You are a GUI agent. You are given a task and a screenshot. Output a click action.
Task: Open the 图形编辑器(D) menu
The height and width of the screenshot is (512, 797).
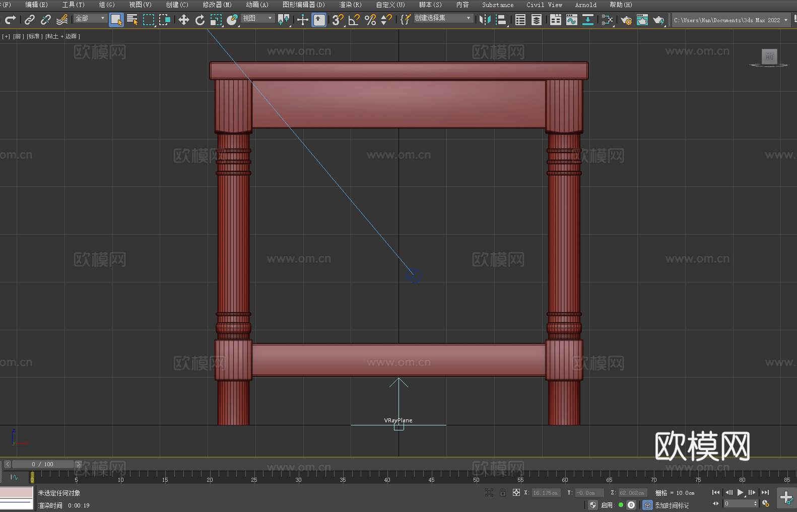(304, 5)
